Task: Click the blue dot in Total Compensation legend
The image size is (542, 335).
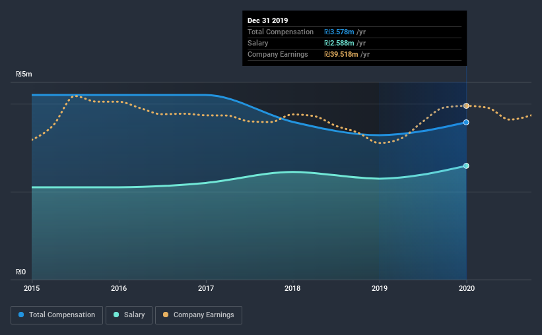Action: [21, 315]
